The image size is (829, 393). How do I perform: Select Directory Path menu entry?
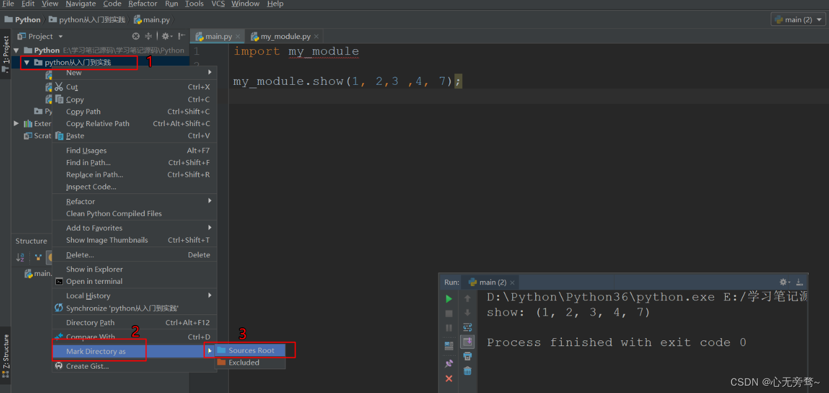point(135,322)
